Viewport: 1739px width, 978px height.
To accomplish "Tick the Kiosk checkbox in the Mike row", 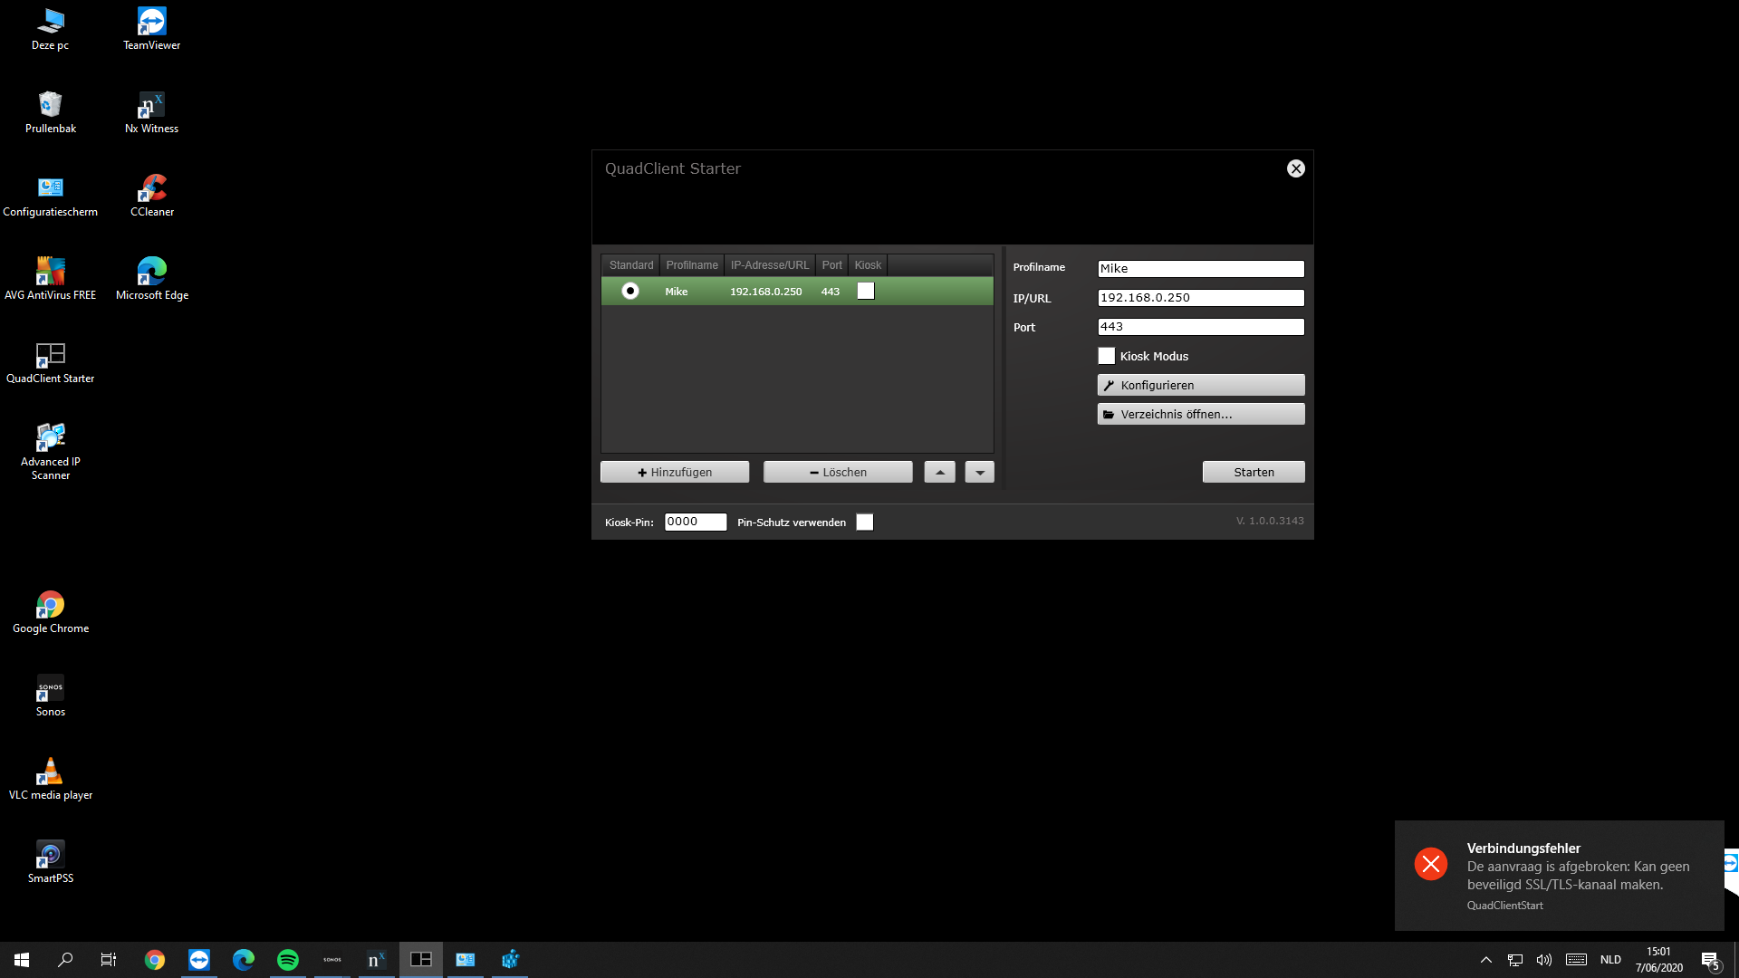I will pyautogui.click(x=866, y=291).
